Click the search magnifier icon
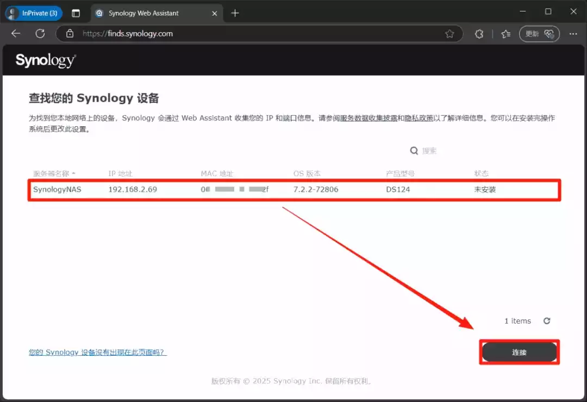 point(414,151)
